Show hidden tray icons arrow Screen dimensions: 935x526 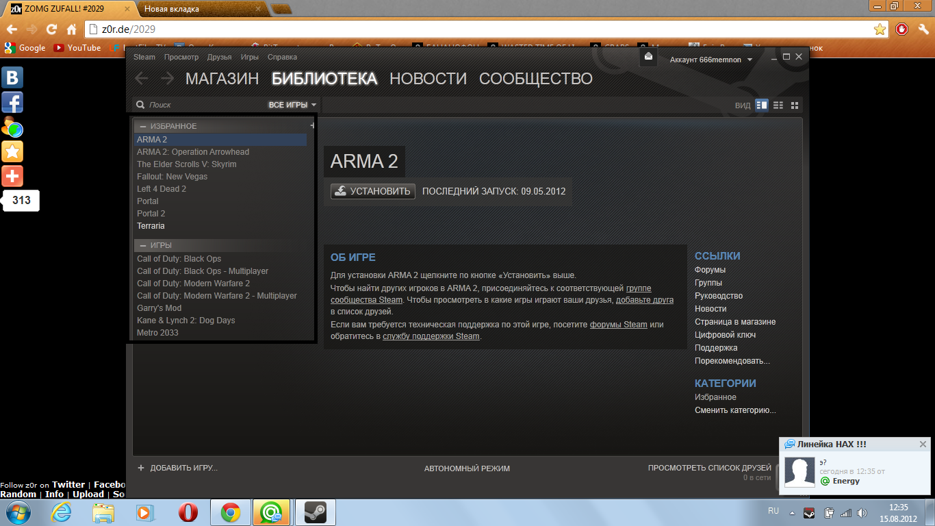792,512
